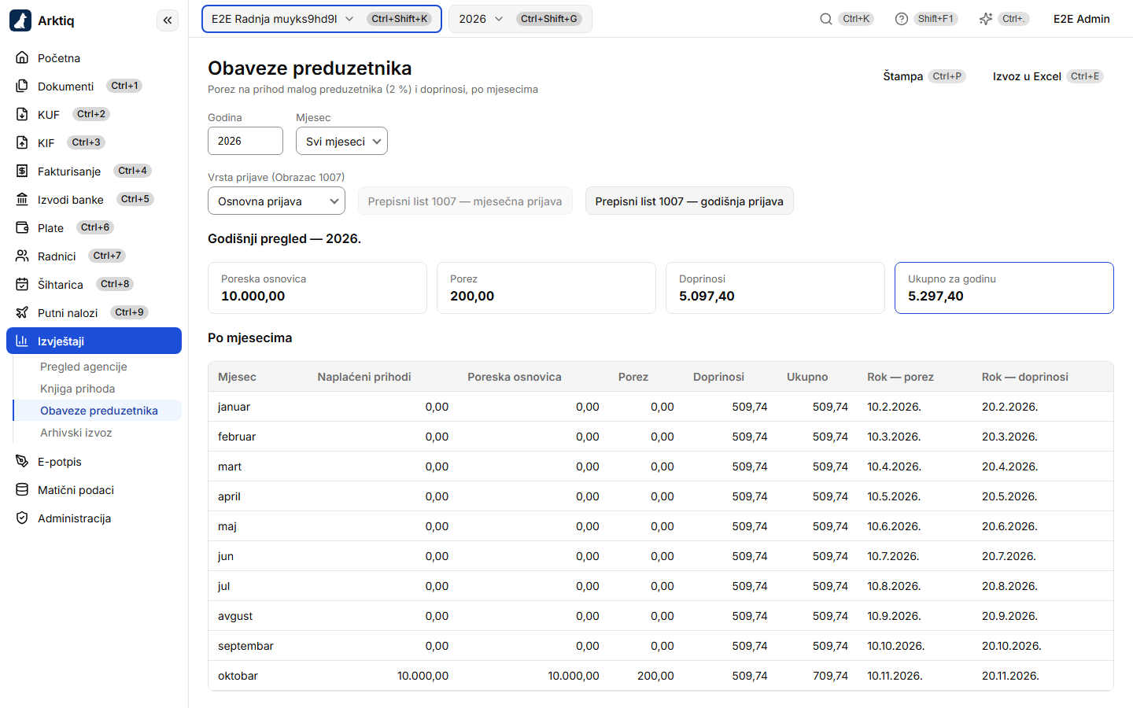Open search via magnifier icon

coord(825,19)
